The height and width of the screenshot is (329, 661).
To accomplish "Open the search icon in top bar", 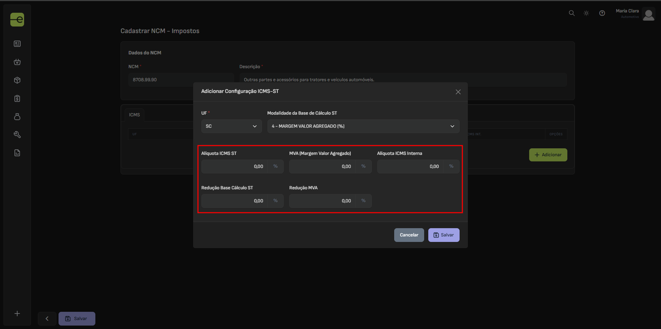I will [571, 13].
